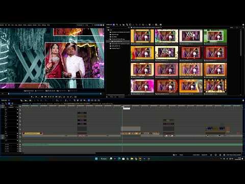Select the yellow-starred dark border thumbnail
This screenshot has height=184, width=245.
(215, 86)
